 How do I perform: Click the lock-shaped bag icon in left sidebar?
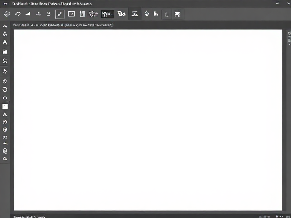point(5,51)
